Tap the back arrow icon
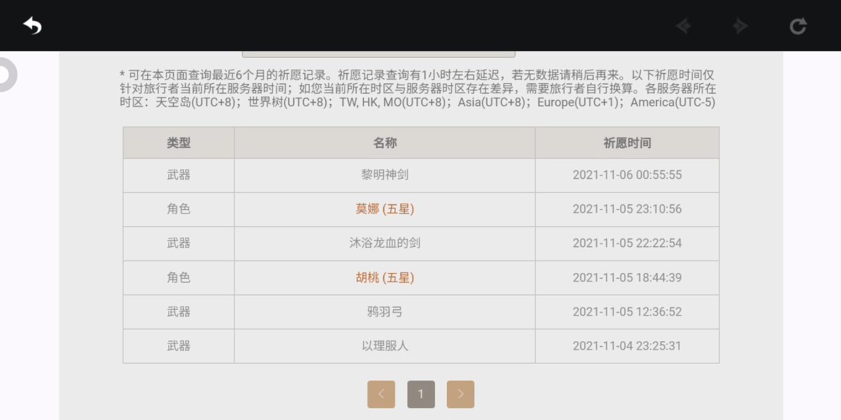841x420 pixels. 32,26
